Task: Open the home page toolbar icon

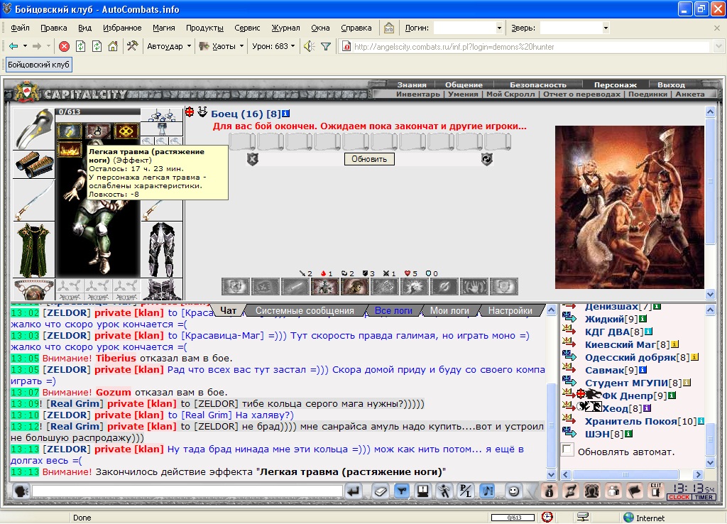Action: point(113,46)
